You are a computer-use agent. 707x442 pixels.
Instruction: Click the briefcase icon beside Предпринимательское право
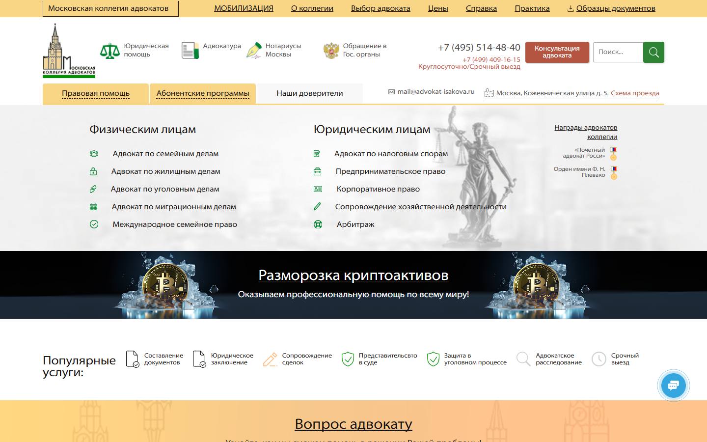pos(318,171)
